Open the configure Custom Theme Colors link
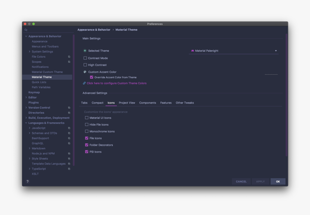This screenshot has height=215, width=310. click(x=116, y=83)
